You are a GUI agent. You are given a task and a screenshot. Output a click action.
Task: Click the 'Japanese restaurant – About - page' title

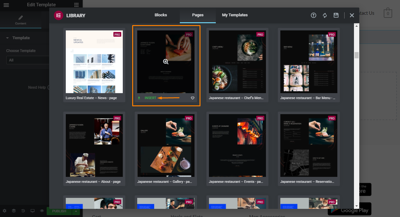pyautogui.click(x=93, y=182)
